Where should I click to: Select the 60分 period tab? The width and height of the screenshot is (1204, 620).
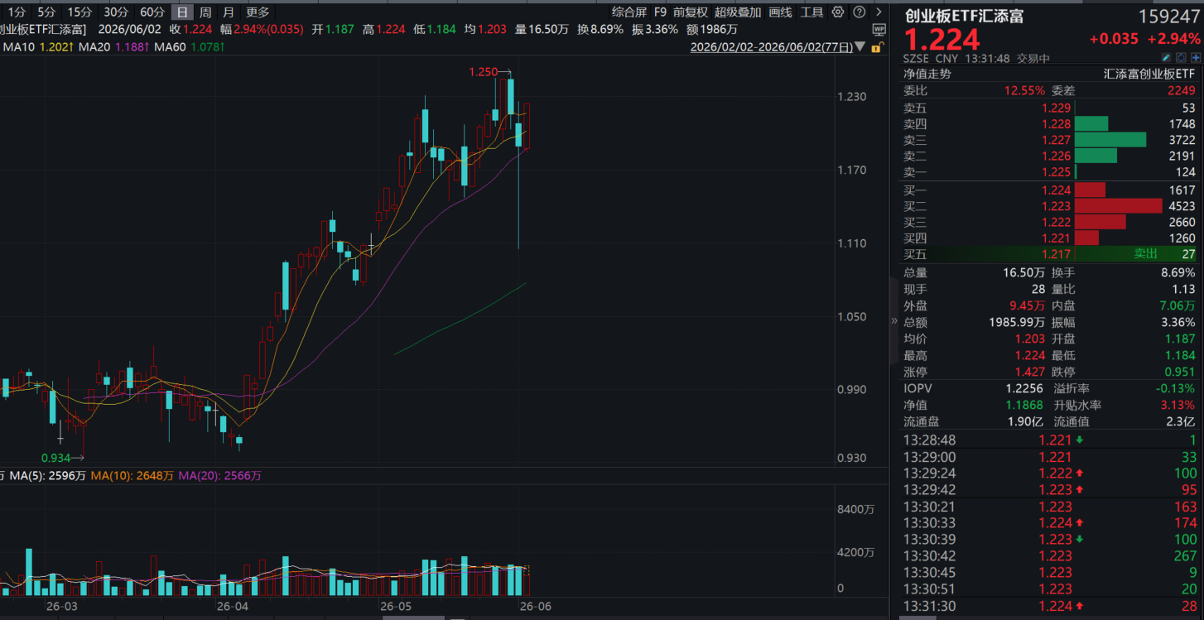point(152,12)
